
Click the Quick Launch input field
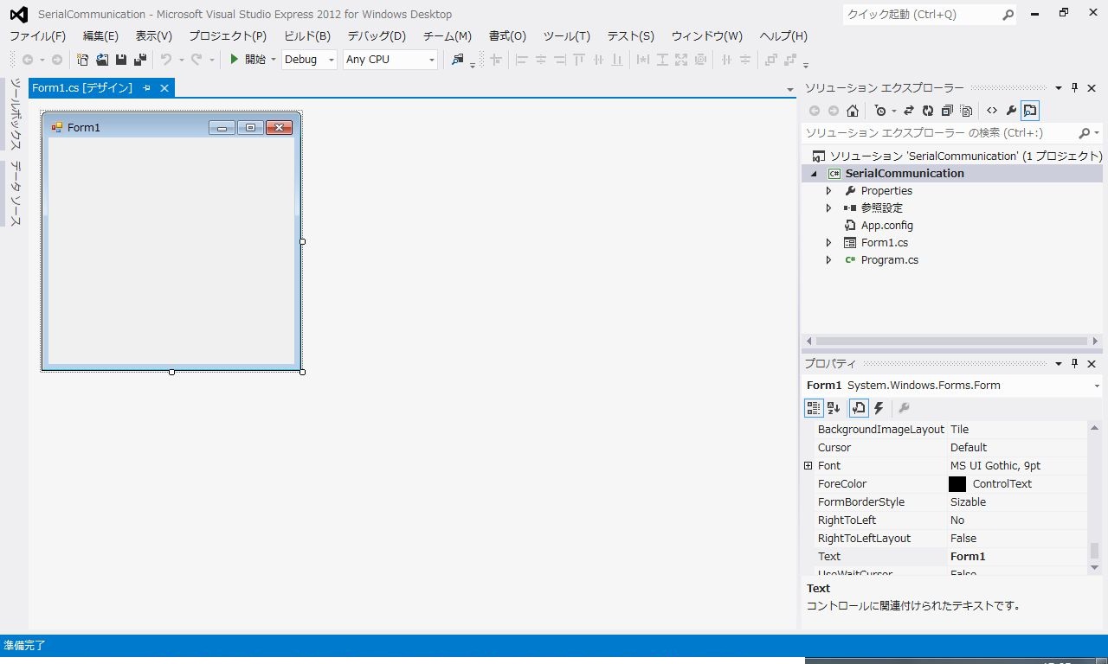(922, 15)
